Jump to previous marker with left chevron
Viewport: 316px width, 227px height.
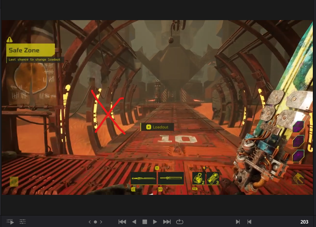(x=90, y=222)
